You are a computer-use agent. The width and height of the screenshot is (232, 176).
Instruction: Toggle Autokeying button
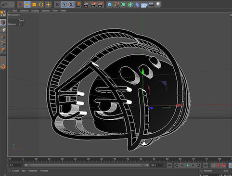219,165
